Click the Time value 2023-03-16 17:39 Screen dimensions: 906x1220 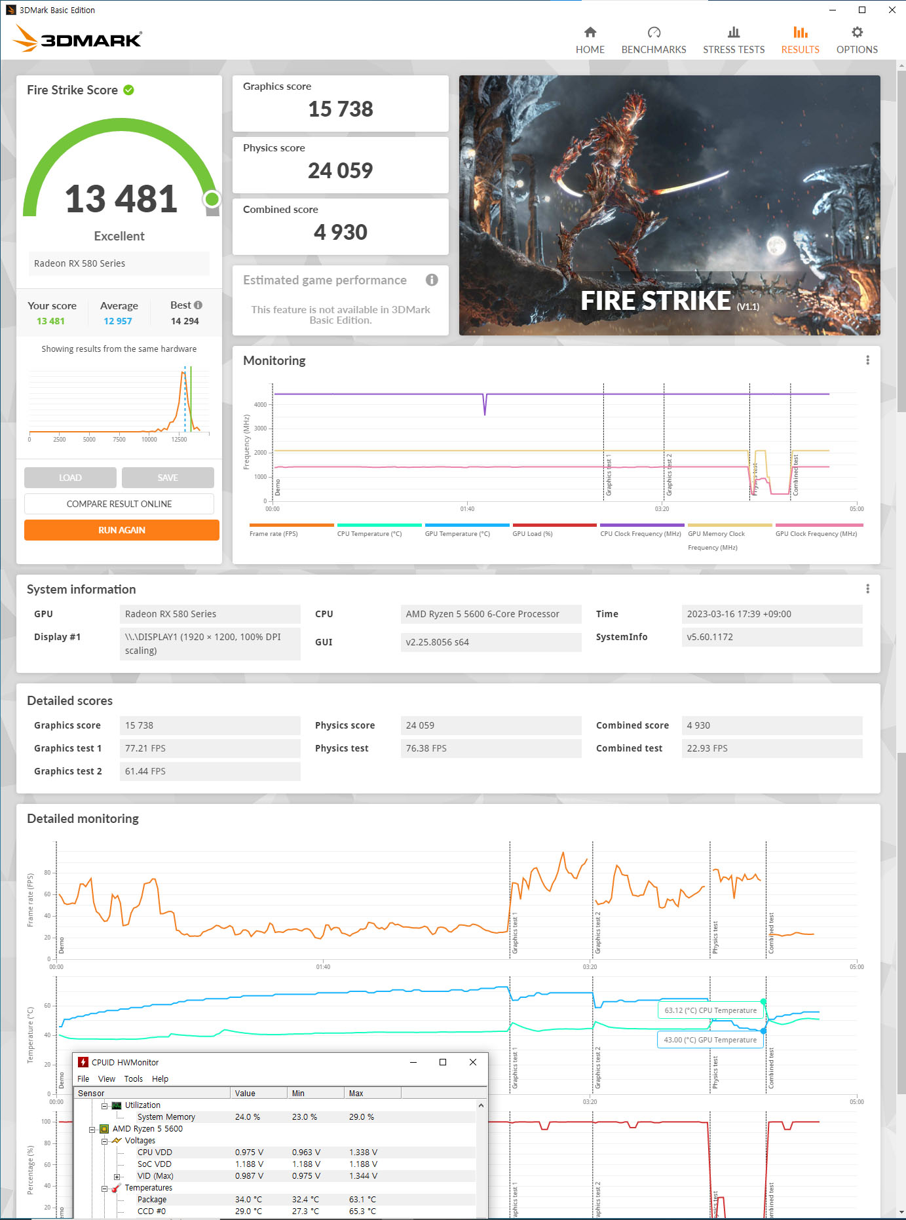(x=772, y=614)
